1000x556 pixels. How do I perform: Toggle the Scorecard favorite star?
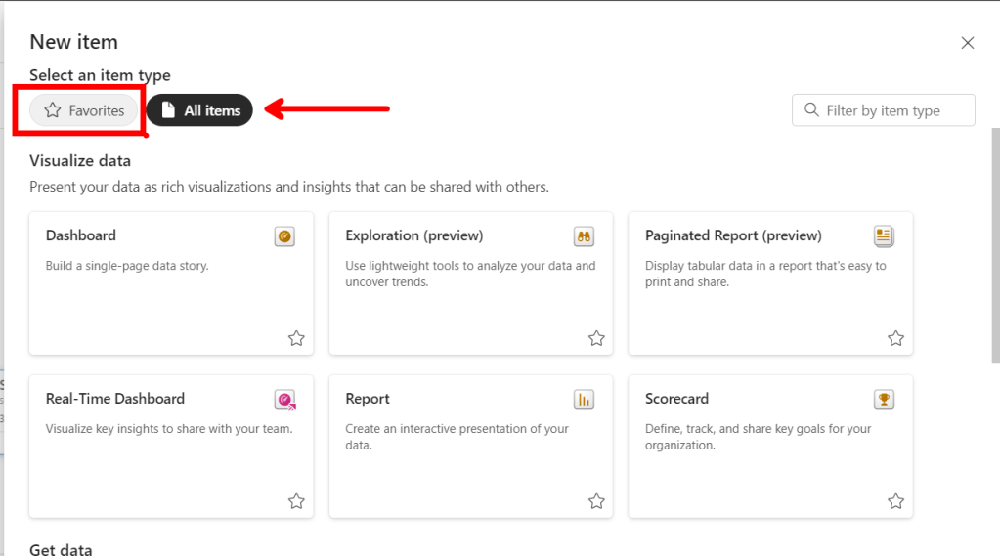[x=895, y=501]
